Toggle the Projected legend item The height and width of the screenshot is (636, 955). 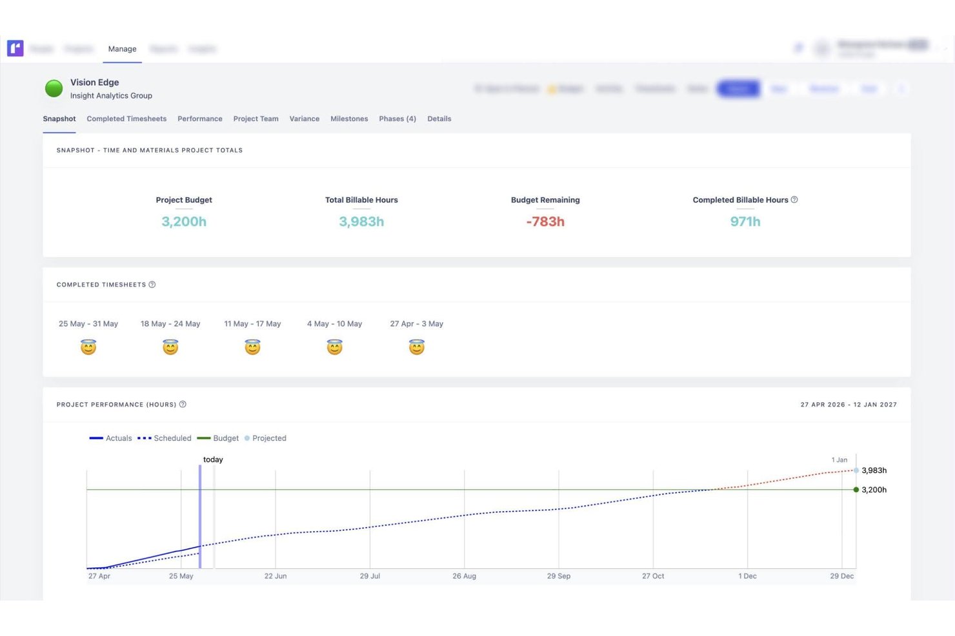(x=265, y=438)
